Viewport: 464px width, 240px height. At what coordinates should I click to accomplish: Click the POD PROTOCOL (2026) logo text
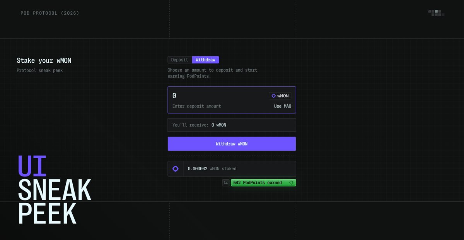click(x=49, y=13)
